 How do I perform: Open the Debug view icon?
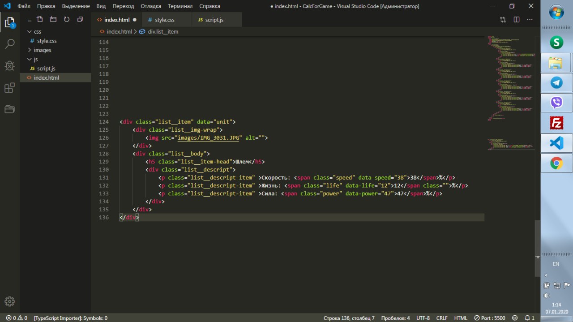pyautogui.click(x=9, y=66)
